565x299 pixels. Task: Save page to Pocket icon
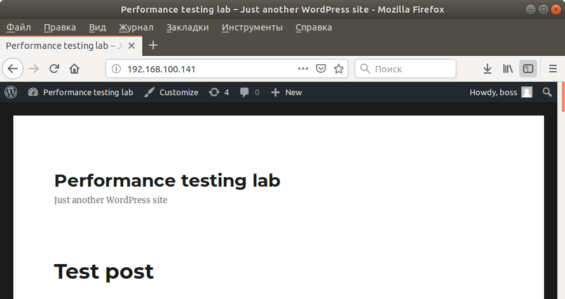pos(321,69)
